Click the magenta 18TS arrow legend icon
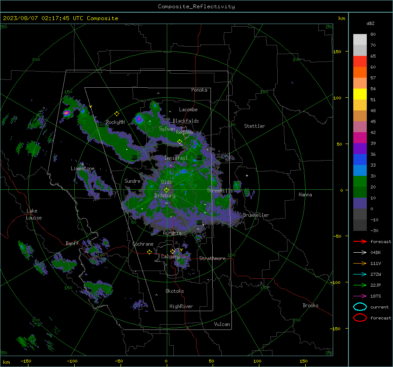Image resolution: width=393 pixels, height=367 pixels. click(360, 296)
